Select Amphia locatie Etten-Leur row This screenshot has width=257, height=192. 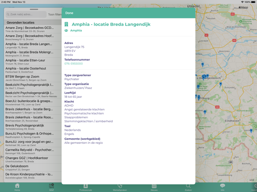point(33,62)
